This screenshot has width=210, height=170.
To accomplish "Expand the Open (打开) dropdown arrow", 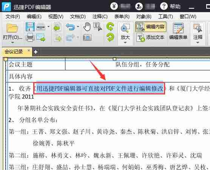I will [12, 43].
